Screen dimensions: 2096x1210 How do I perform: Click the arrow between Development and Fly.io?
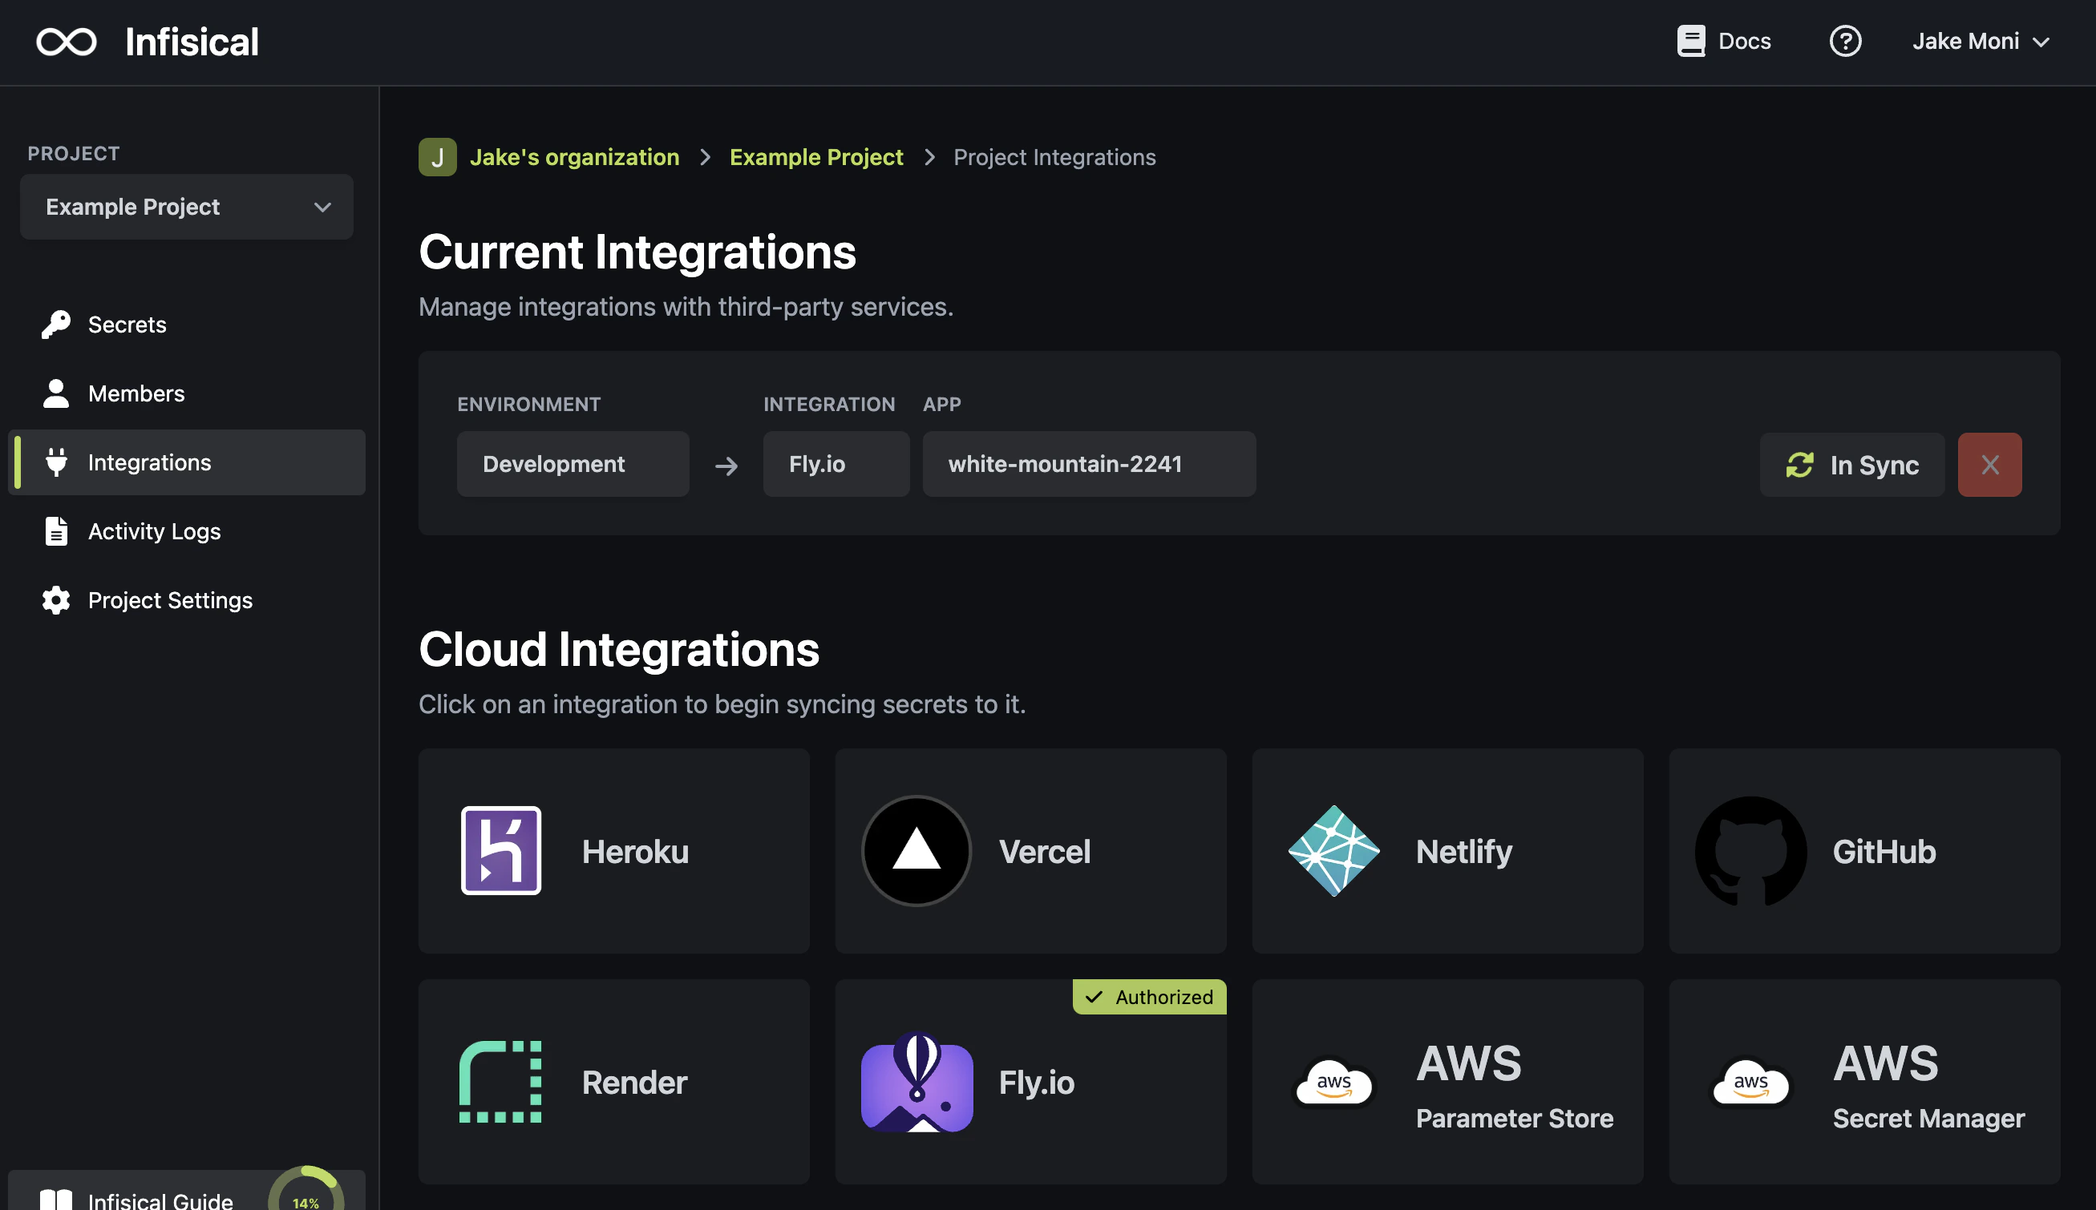(x=726, y=466)
